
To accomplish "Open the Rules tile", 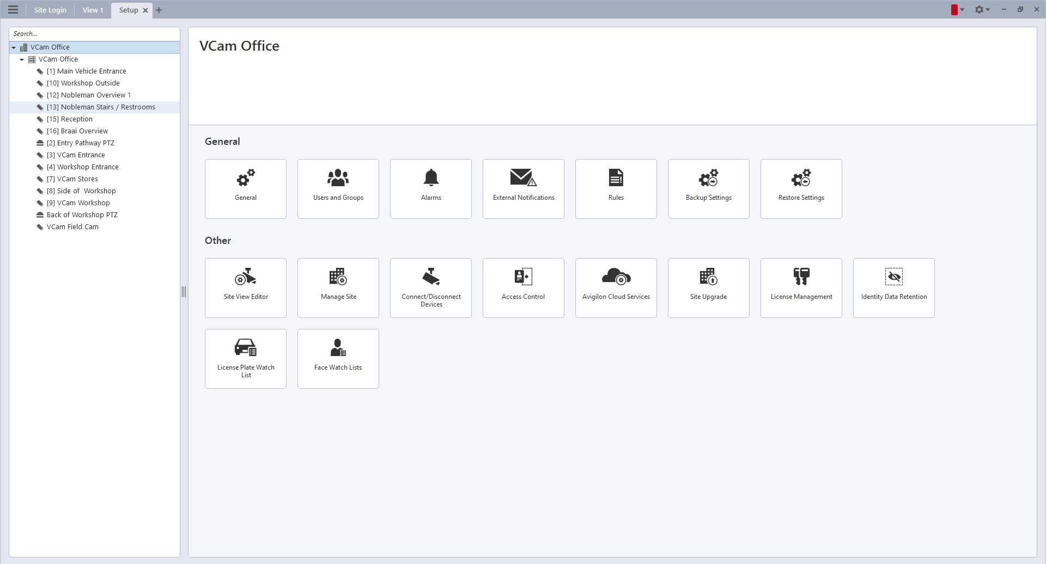I will tap(616, 189).
